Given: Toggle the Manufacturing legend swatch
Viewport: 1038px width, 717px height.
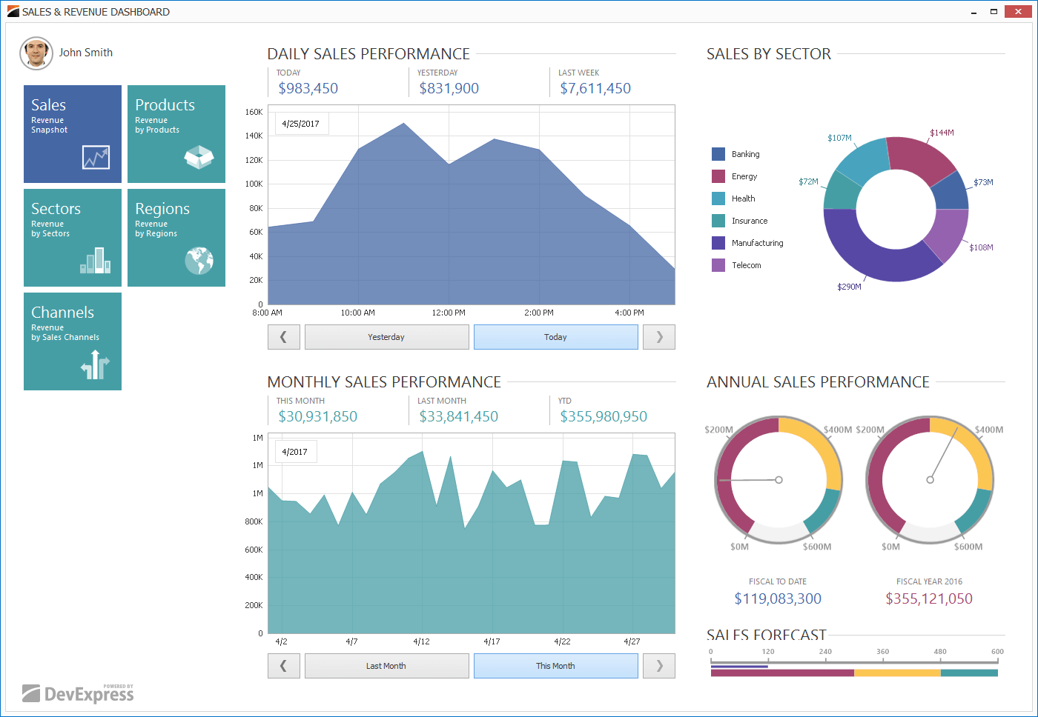Looking at the screenshot, I should coord(717,242).
